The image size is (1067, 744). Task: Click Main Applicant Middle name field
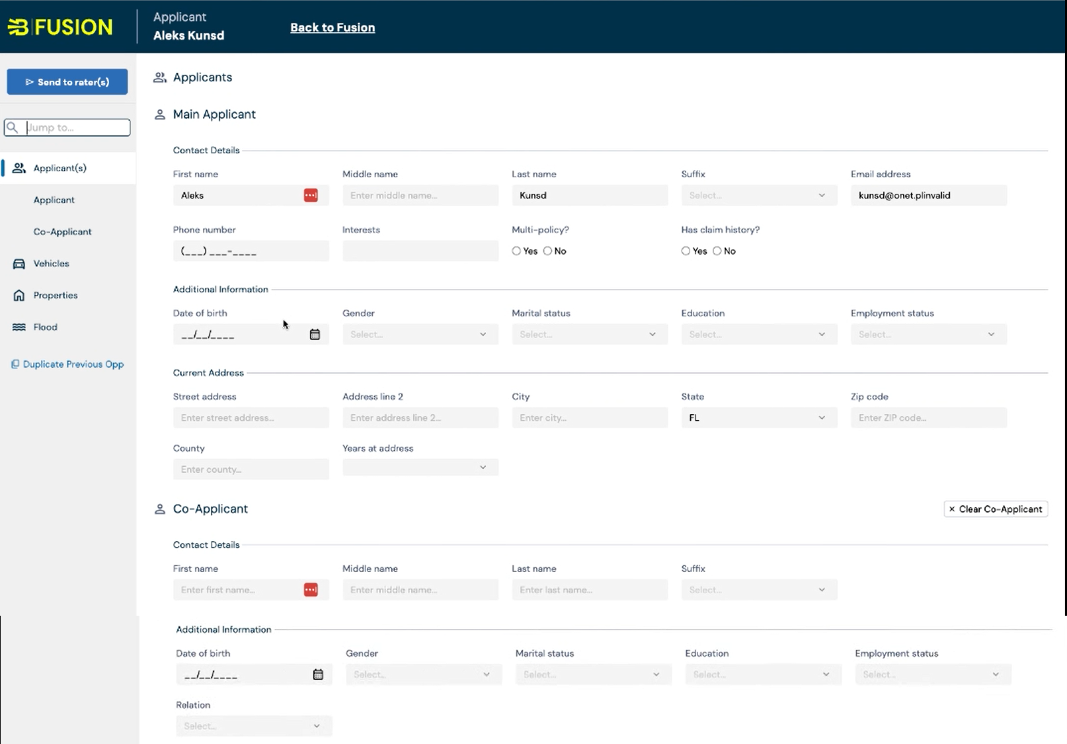click(420, 195)
